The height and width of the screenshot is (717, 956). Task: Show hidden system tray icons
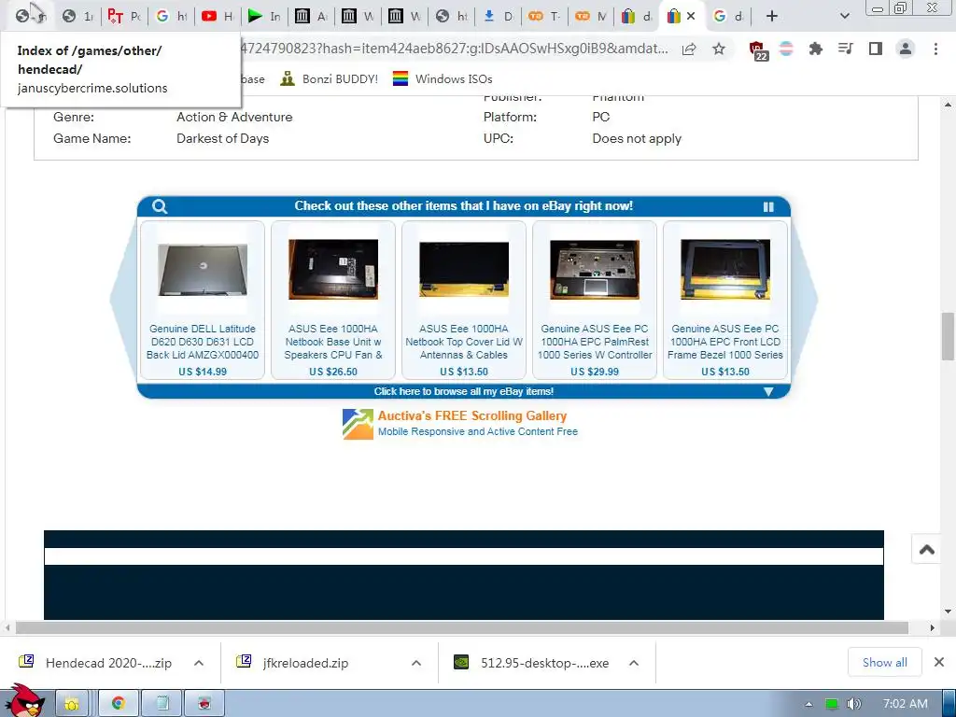pos(808,704)
